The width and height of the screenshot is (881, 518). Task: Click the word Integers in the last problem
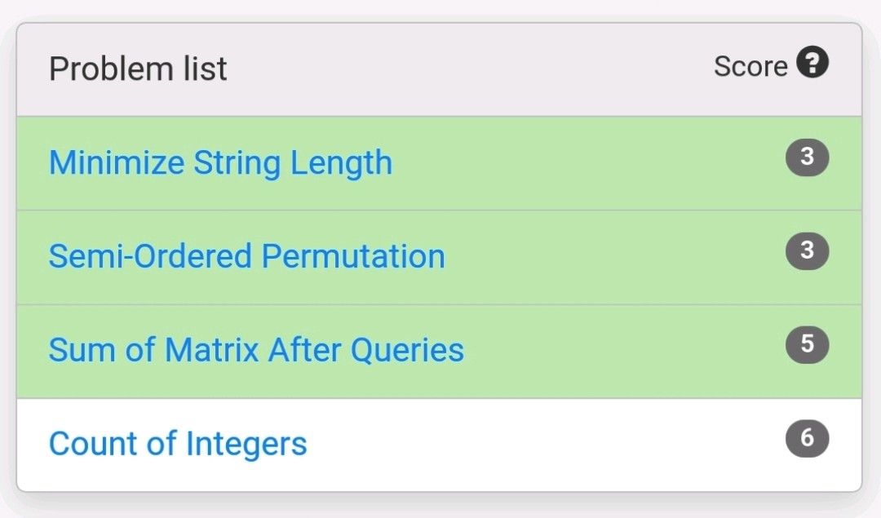(246, 445)
